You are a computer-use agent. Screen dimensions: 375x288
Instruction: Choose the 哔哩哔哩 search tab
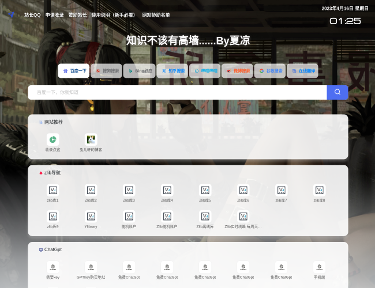pyautogui.click(x=205, y=71)
